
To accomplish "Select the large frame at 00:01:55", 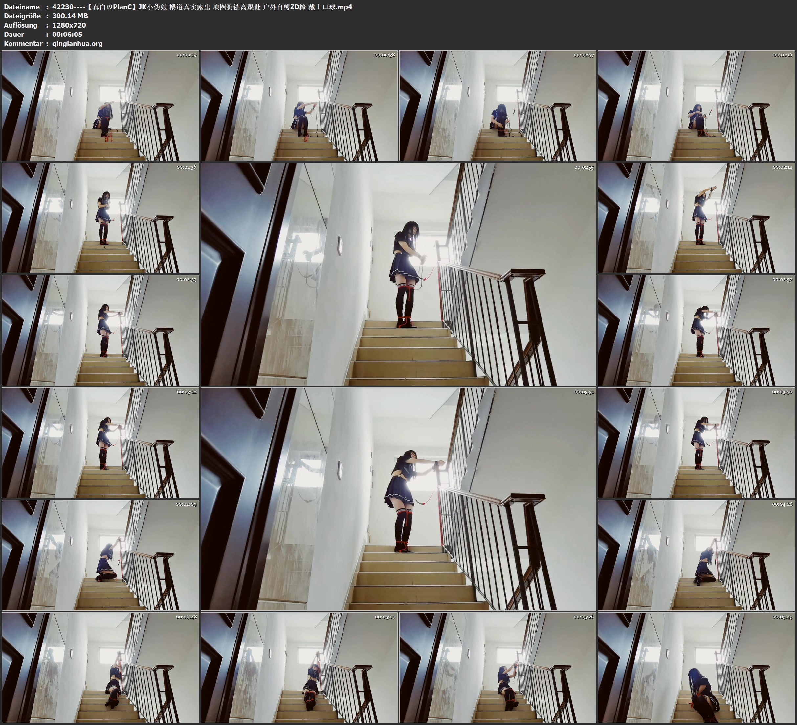I will pos(399,274).
